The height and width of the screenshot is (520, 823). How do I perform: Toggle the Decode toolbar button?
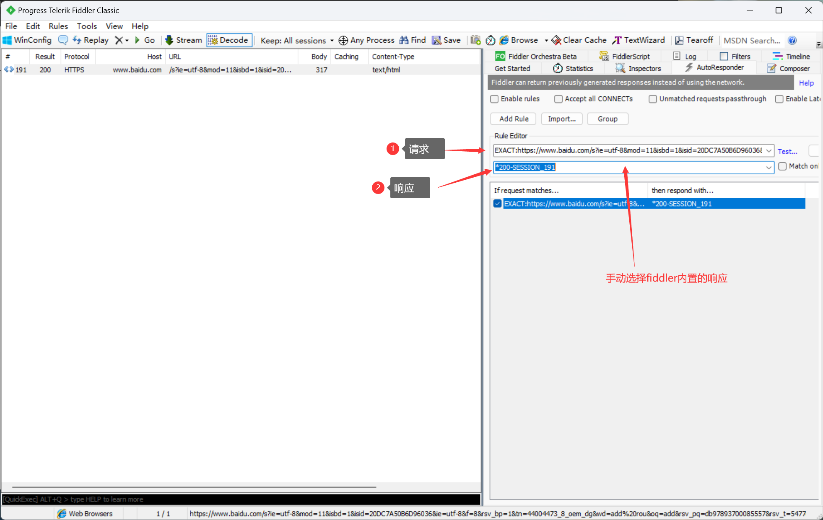coord(229,40)
